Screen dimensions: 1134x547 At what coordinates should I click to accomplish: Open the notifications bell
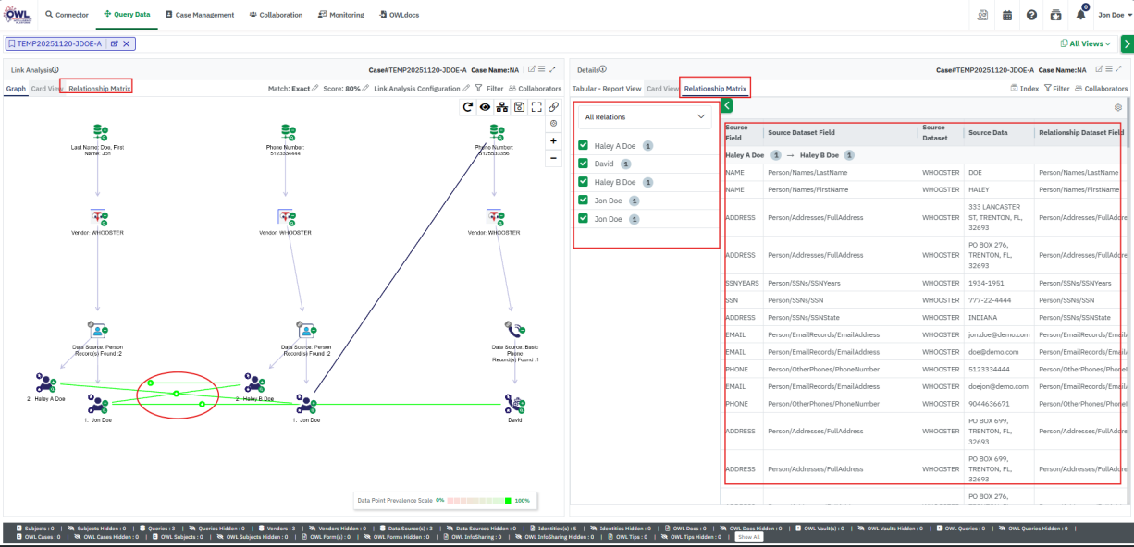pyautogui.click(x=1080, y=15)
